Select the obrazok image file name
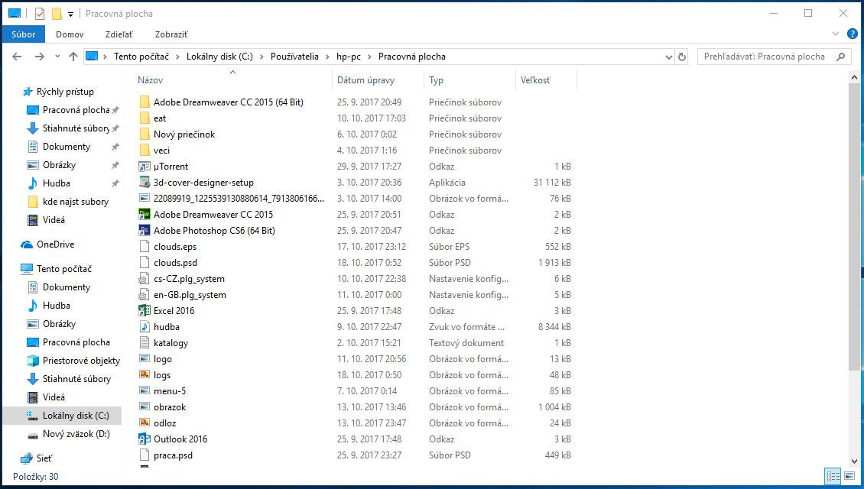The image size is (864, 489). pyautogui.click(x=170, y=407)
